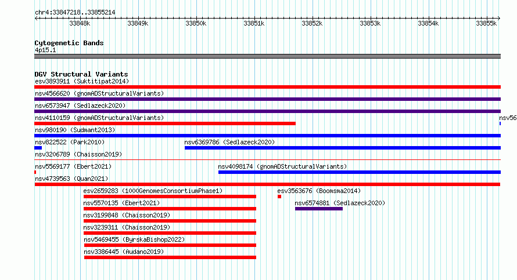Click the esv3893911 (Suktitipat2014) label

(x=82, y=81)
